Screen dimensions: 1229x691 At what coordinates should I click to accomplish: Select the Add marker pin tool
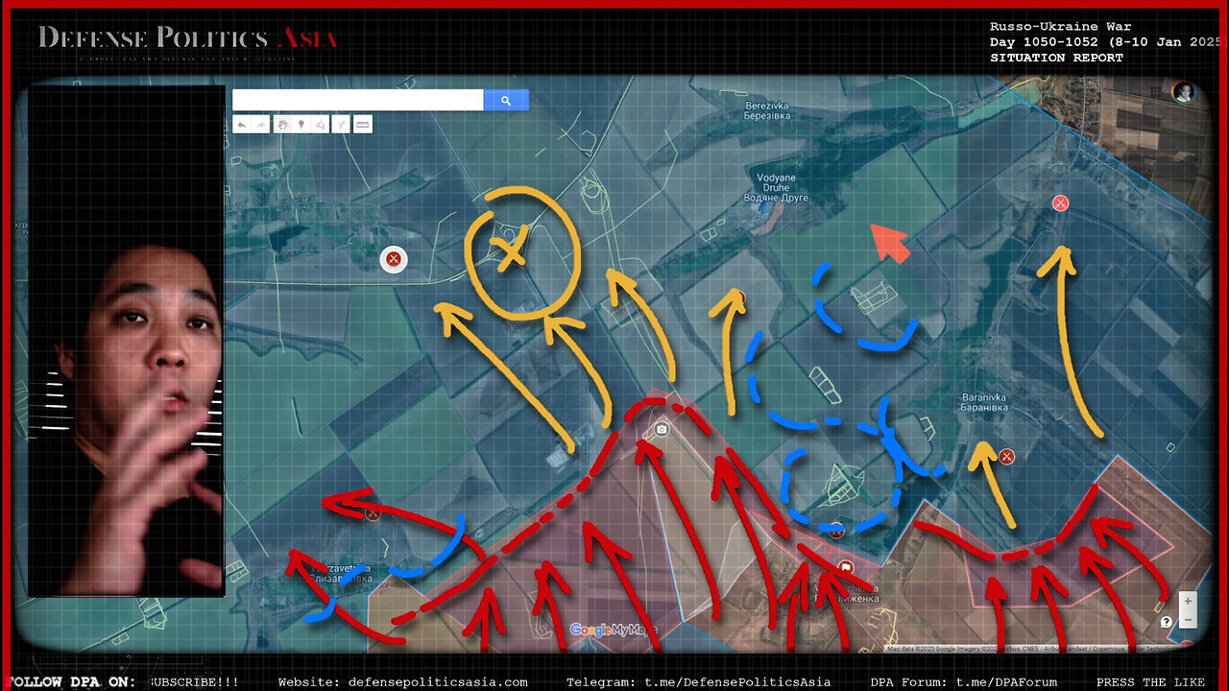tap(301, 125)
